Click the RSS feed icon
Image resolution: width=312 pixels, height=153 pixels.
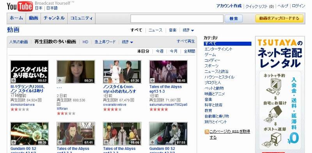point(207,132)
